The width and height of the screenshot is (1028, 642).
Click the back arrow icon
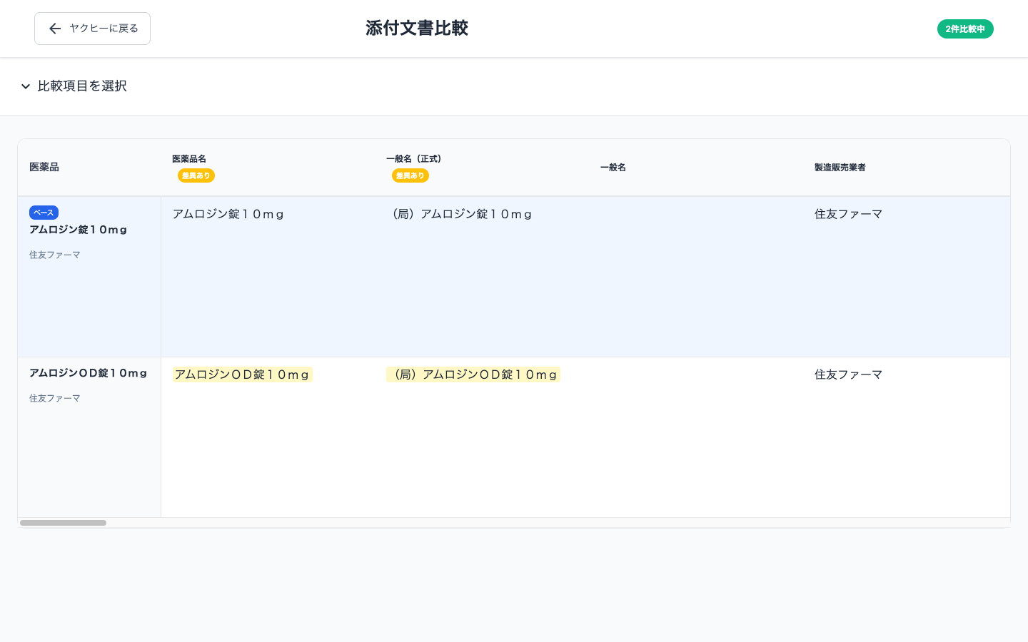55,29
